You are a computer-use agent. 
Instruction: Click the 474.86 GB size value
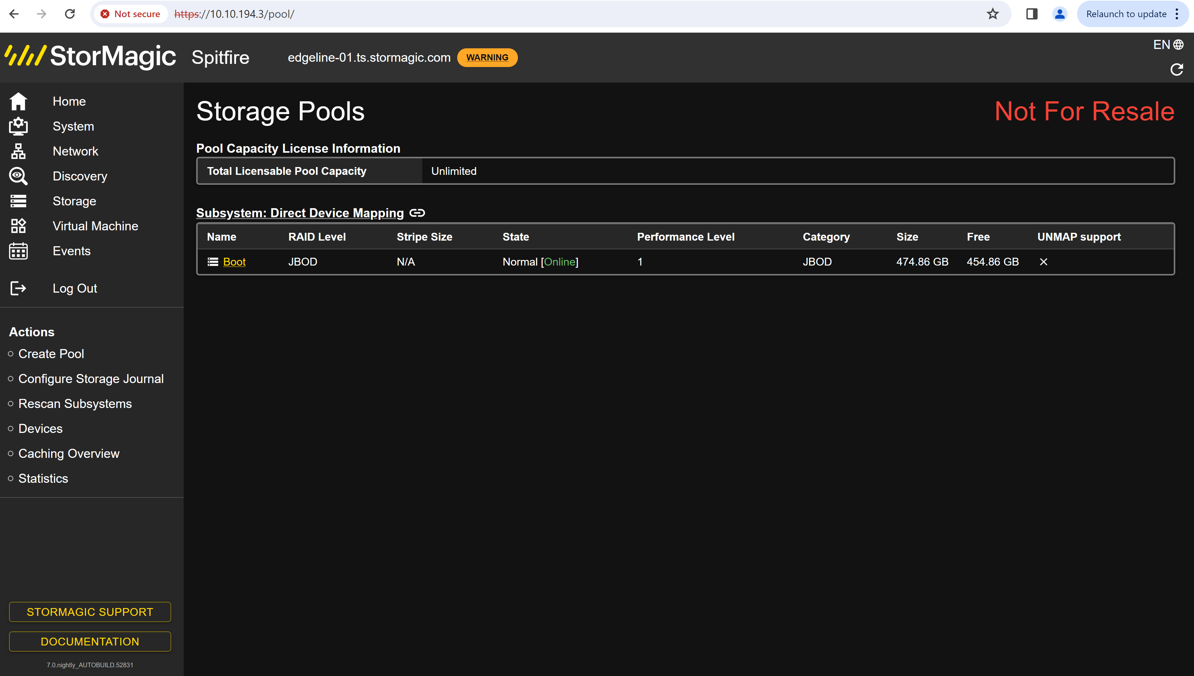922,262
